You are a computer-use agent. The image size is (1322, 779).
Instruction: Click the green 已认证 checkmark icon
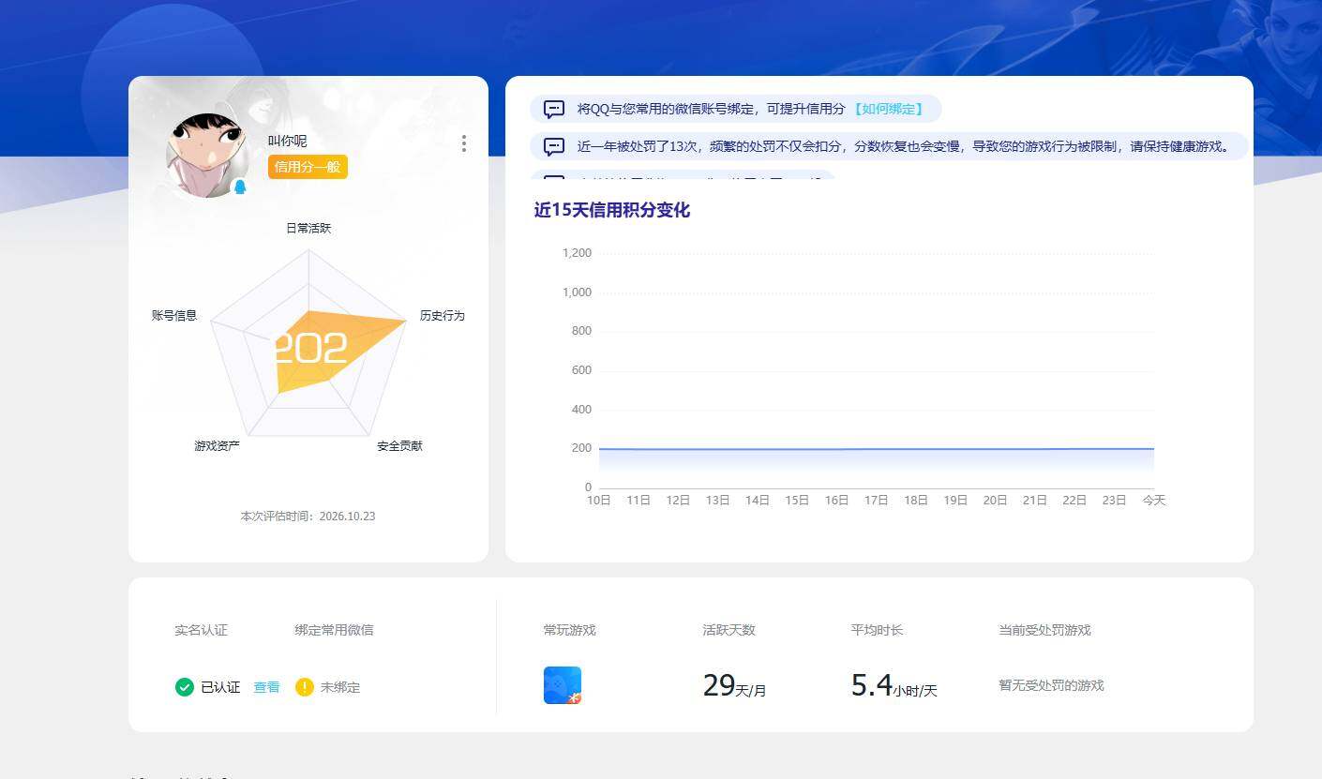(185, 687)
